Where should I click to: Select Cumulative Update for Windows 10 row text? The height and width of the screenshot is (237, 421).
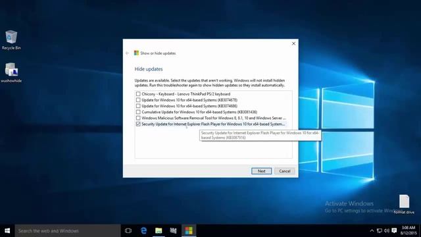click(199, 112)
